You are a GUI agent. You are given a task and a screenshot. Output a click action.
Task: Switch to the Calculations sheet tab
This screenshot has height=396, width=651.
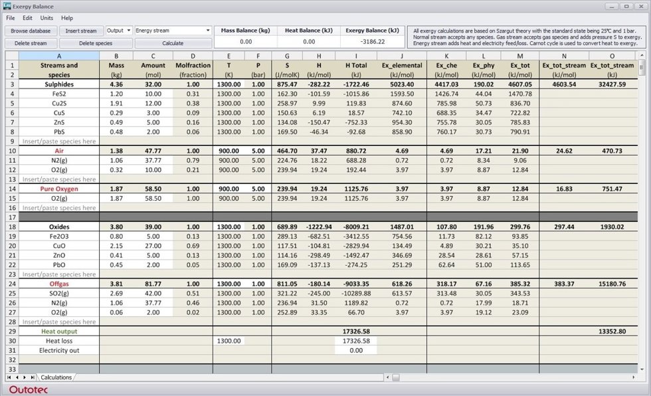[56, 377]
